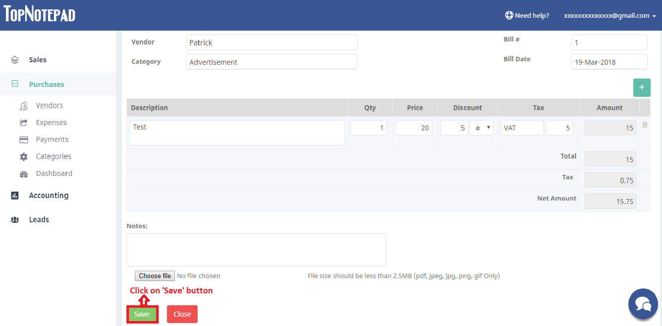Click the Vendor label

(x=143, y=42)
